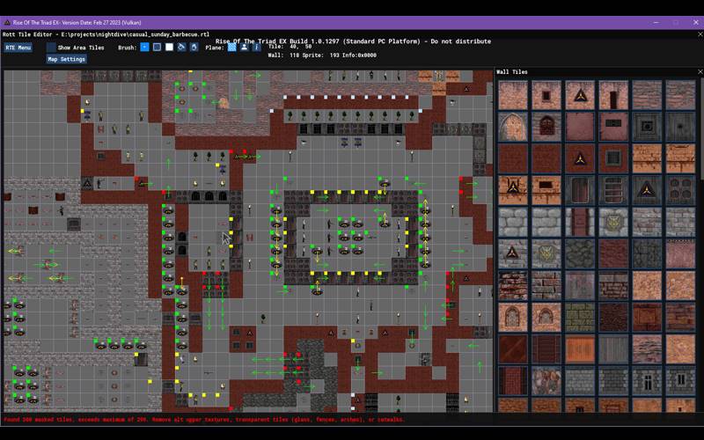The image size is (704, 440).
Task: Switch to the wall plane checkered icon
Action: coord(232,48)
